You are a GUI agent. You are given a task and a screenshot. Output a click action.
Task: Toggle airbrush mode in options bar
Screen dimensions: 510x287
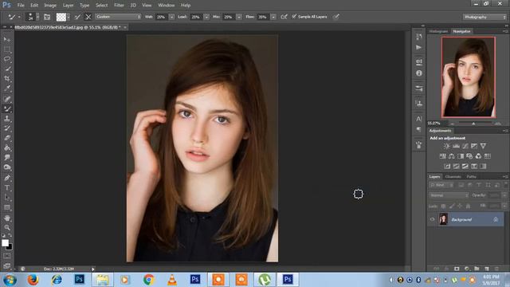click(x=284, y=17)
